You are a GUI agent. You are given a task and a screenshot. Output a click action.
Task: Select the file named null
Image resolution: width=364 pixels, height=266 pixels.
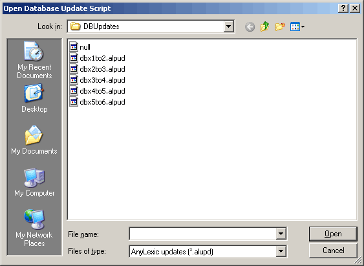[x=80, y=47]
